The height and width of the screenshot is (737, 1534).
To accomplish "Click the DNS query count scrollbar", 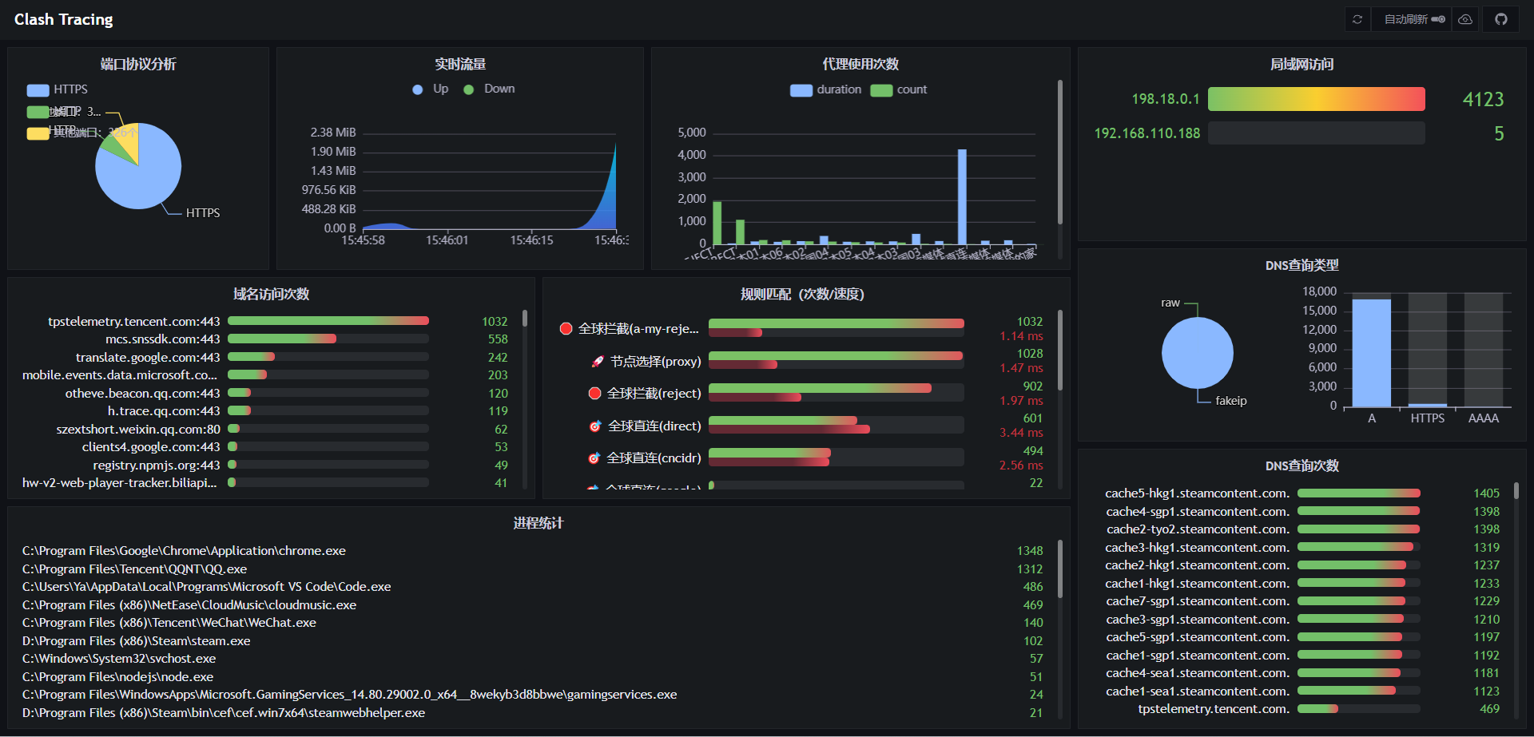I will coord(1516,491).
